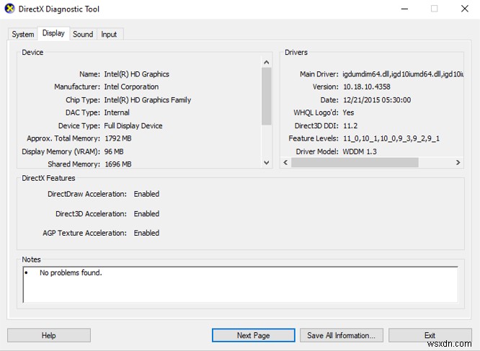Click the Driver Model value 'WDDM 1.3'
The height and width of the screenshot is (351, 480).
360,151
